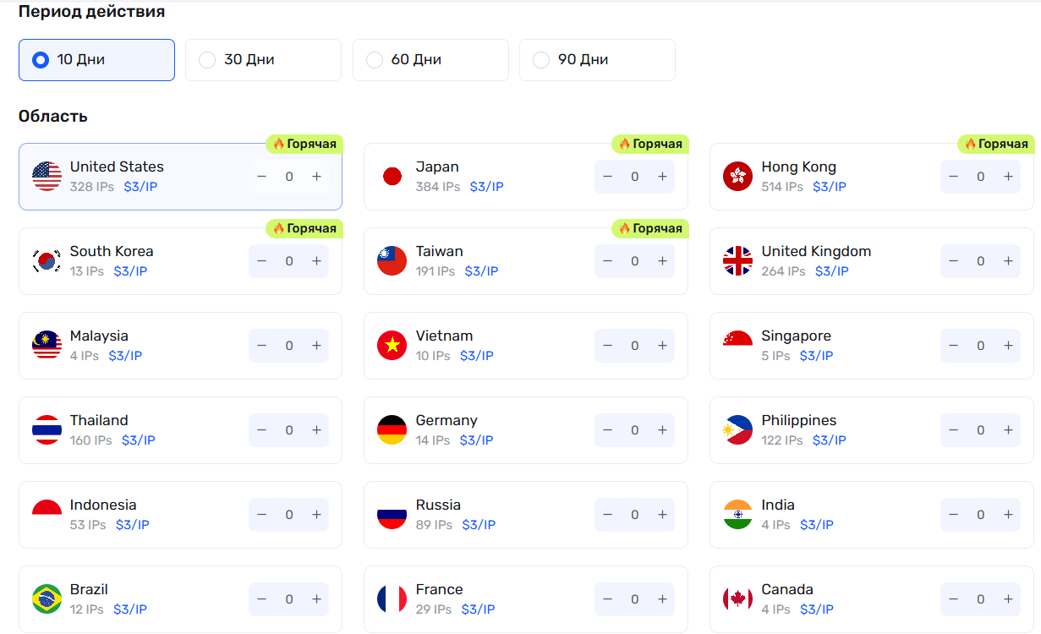Click the Vietnam flag icon

[x=392, y=346]
